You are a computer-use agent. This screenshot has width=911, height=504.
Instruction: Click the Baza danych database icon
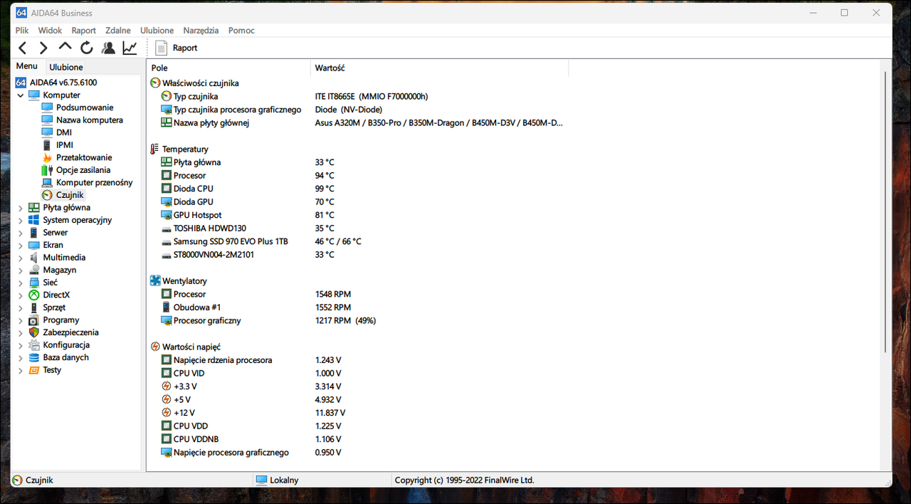[33, 357]
